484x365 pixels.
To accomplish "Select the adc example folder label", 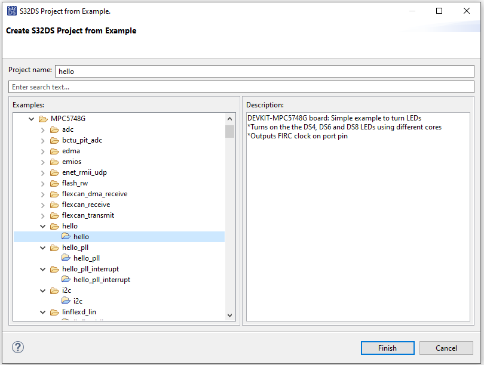I will [x=68, y=129].
